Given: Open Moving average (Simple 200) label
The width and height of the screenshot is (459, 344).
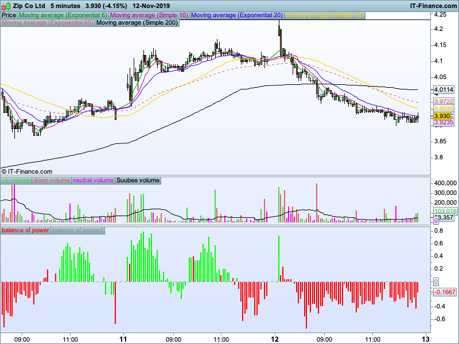Looking at the screenshot, I should coord(137,23).
